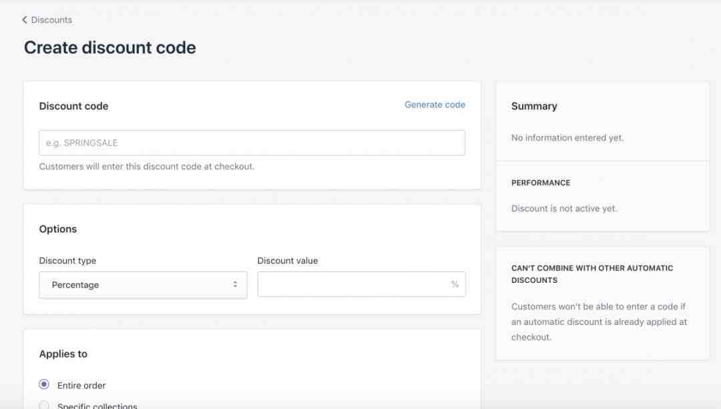Viewport: 721px width, 409px height.
Task: Select the Entire order radio button
Action: pos(44,384)
